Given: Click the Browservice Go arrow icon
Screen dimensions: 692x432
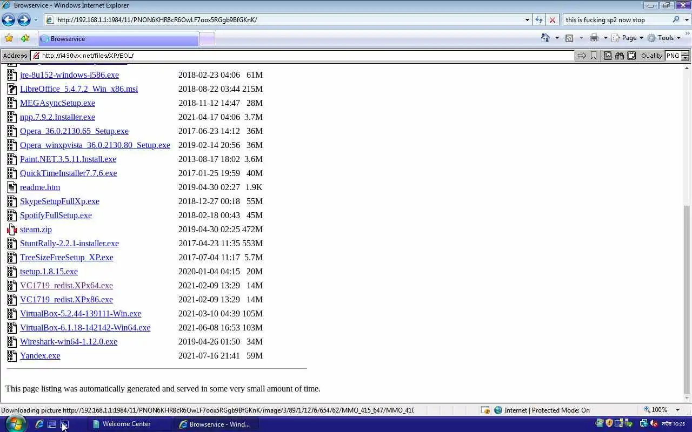Looking at the screenshot, I should coord(582,56).
